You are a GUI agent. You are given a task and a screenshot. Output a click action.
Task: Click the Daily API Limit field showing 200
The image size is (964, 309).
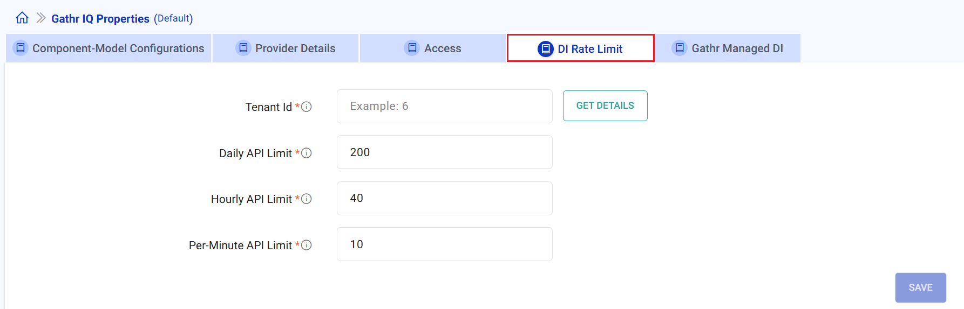pyautogui.click(x=445, y=152)
